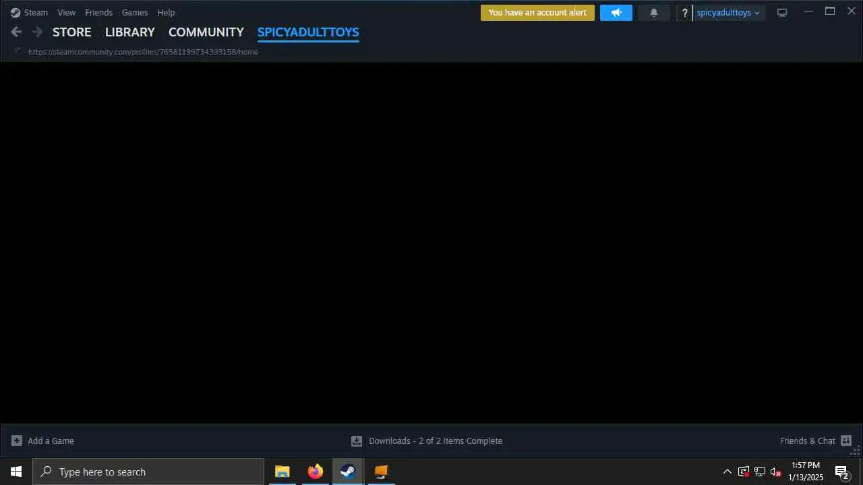View the account alert notice
The height and width of the screenshot is (485, 863).
click(x=537, y=13)
